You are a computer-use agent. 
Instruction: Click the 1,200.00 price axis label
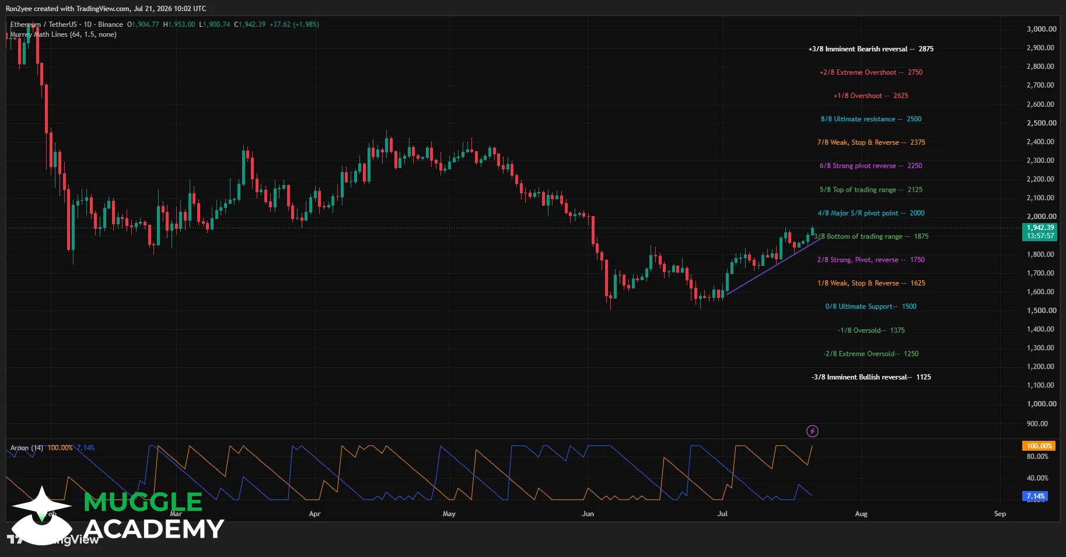1041,366
